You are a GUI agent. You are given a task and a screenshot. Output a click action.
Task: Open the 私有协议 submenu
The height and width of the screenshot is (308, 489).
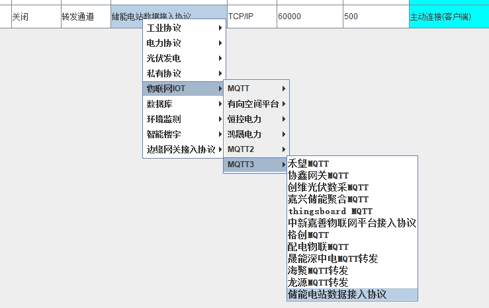pyautogui.click(x=184, y=73)
